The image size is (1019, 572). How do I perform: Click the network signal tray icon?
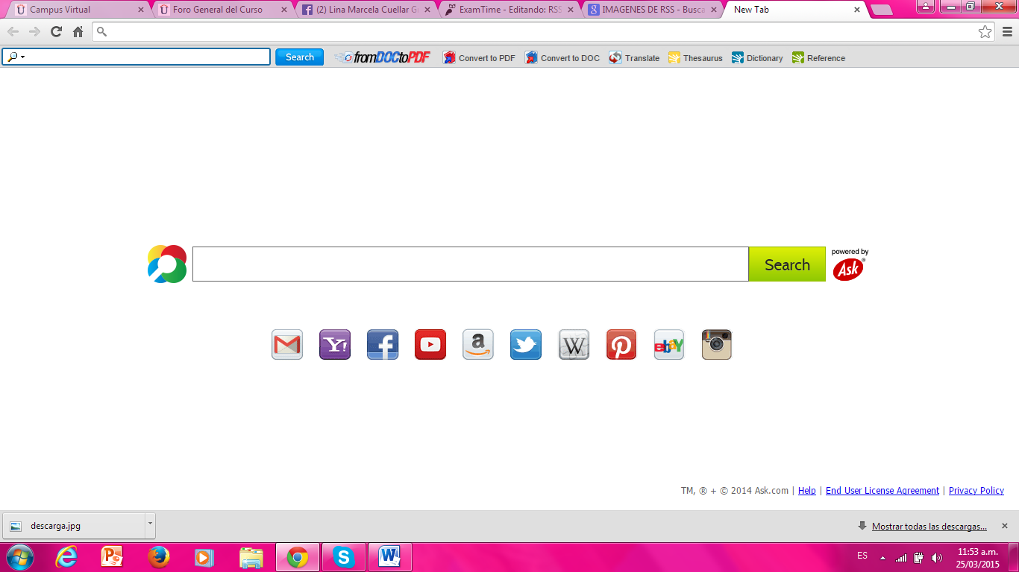(901, 557)
